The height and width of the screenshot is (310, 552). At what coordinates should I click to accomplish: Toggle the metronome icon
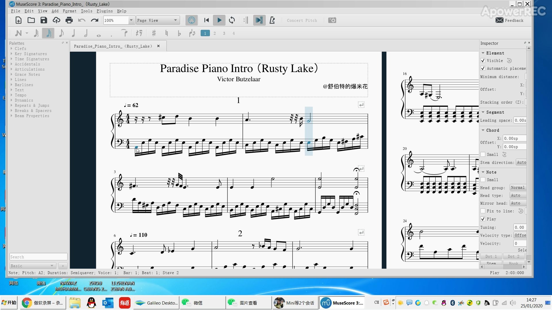click(272, 20)
